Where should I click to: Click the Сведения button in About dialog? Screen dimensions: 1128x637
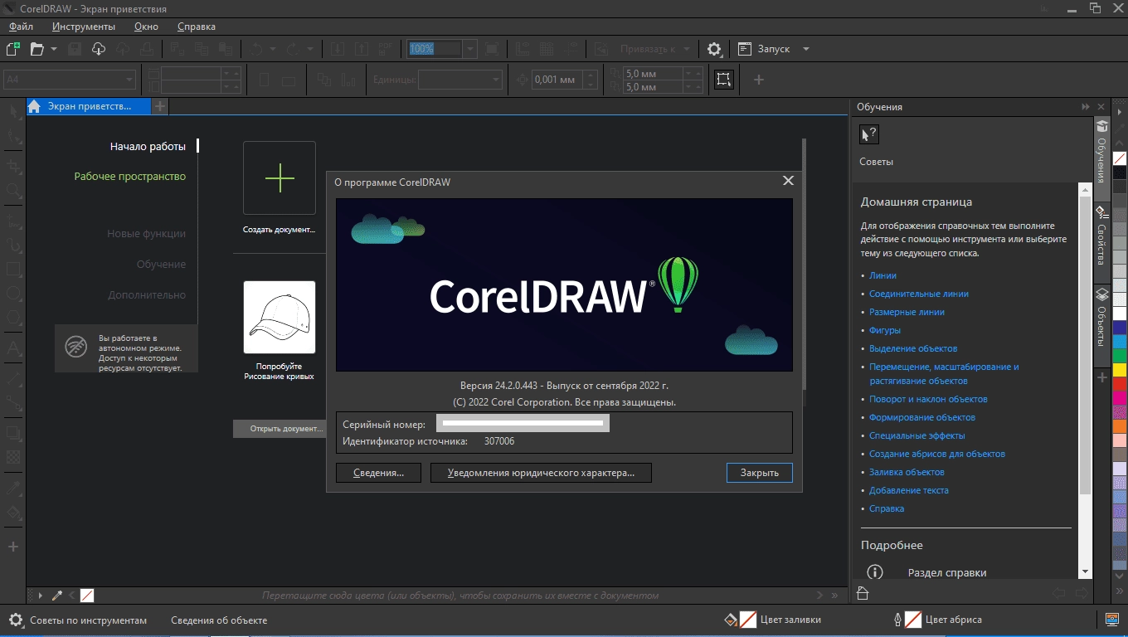point(378,473)
